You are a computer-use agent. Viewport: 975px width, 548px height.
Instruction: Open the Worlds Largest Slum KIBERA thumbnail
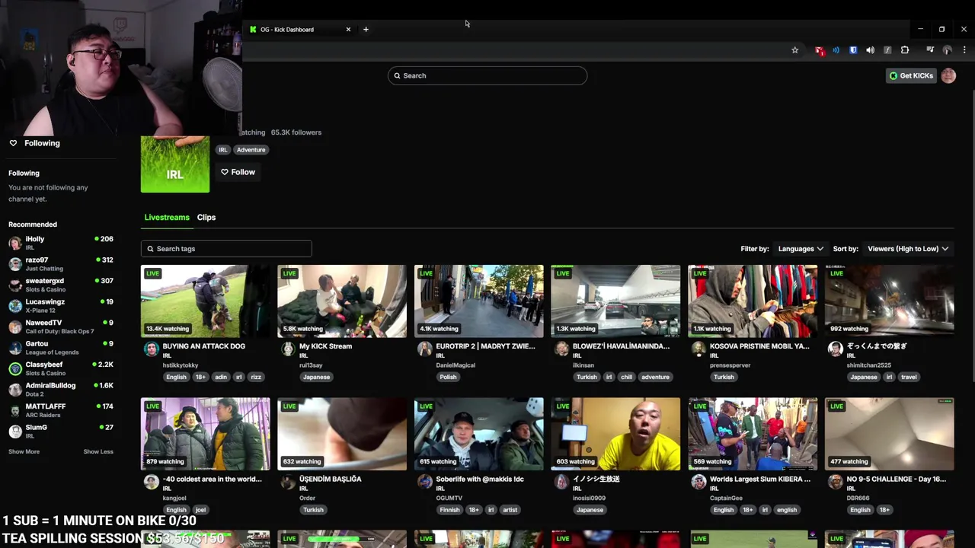(753, 434)
